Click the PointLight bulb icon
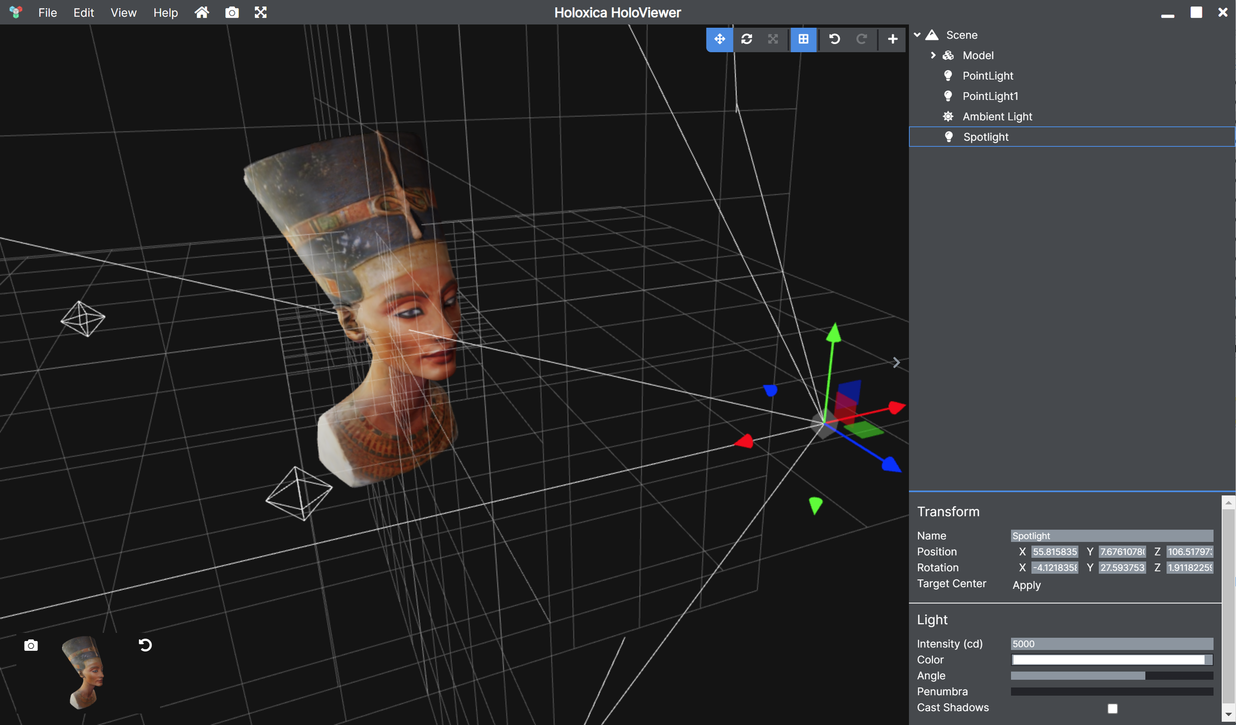Image resolution: width=1236 pixels, height=725 pixels. [x=948, y=76]
